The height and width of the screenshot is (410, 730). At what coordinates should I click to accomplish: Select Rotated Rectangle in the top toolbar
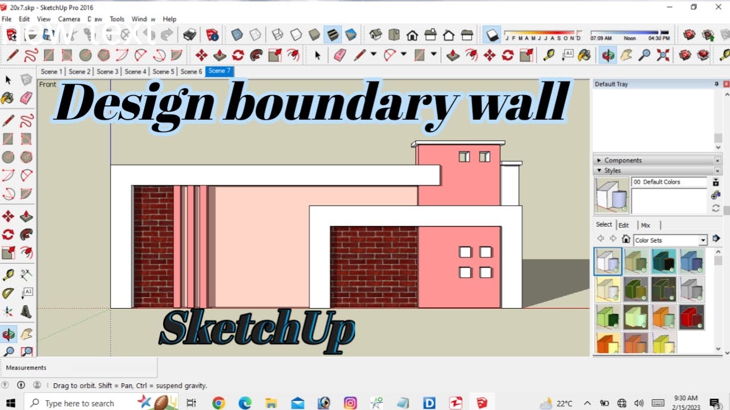pos(67,55)
